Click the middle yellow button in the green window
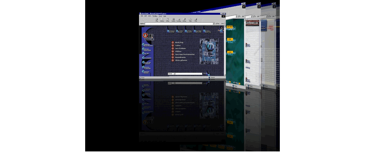This screenshot has height=152, width=365. click(x=230, y=39)
